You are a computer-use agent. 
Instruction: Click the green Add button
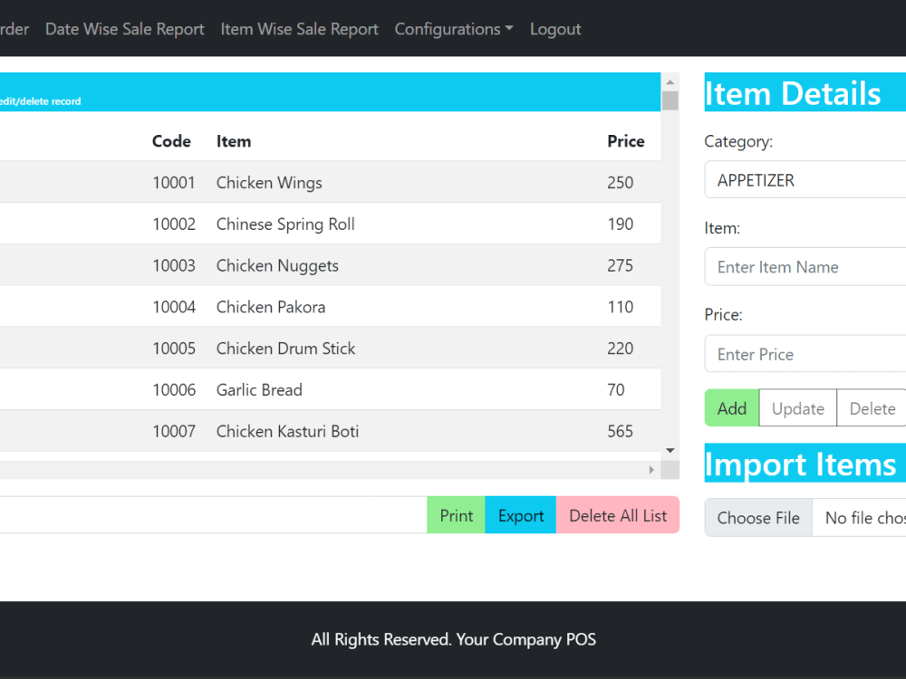point(731,408)
